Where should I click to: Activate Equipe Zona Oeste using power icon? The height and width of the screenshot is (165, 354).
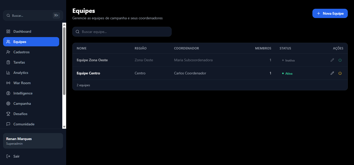[340, 60]
